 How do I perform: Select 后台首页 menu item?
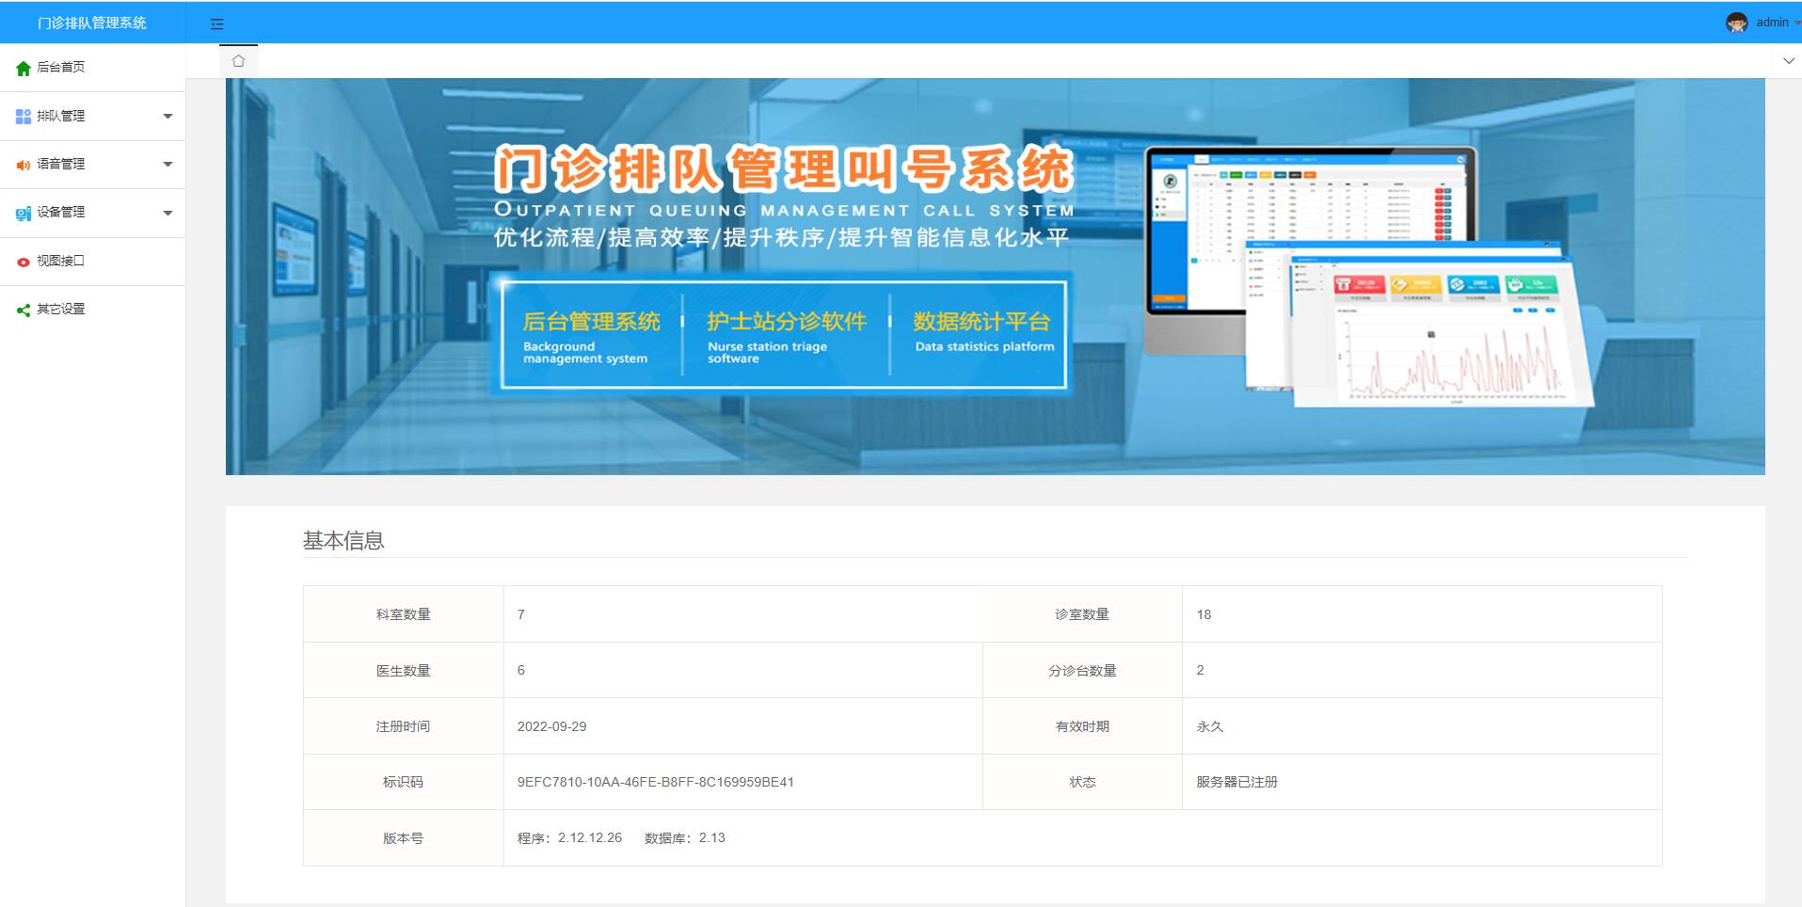pyautogui.click(x=61, y=68)
